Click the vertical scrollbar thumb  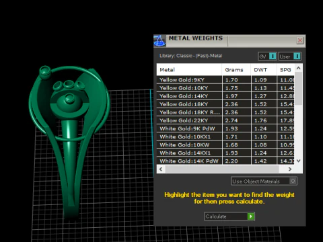tap(298, 88)
